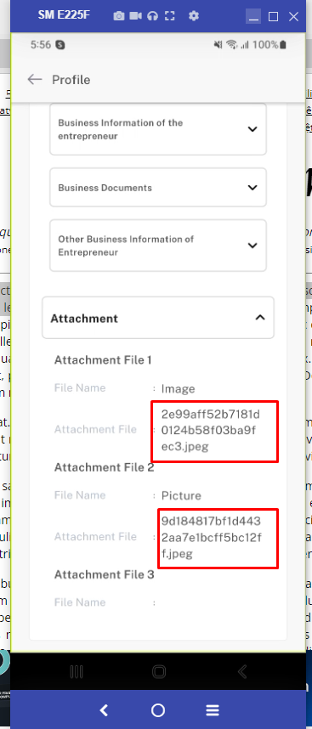Toggle fullscreen mode icon in title bar
The image size is (312, 729).
click(x=170, y=16)
